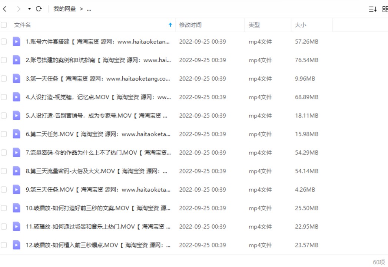
Task: Open 我的网盘 breadcrumb
Action: [64, 9]
